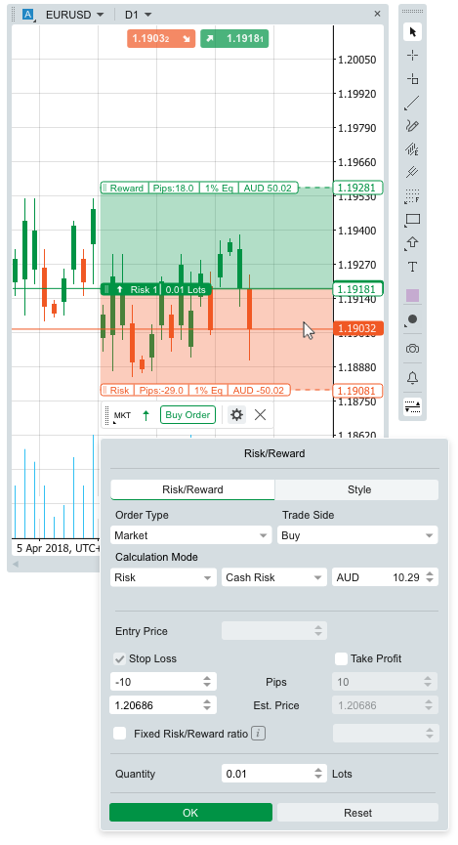Open price alerts bell icon
Viewport: 458px width, 845px height.
pos(412,378)
